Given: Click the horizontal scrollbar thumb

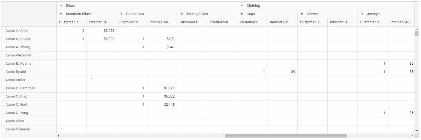Looking at the screenshot, I should (286, 136).
